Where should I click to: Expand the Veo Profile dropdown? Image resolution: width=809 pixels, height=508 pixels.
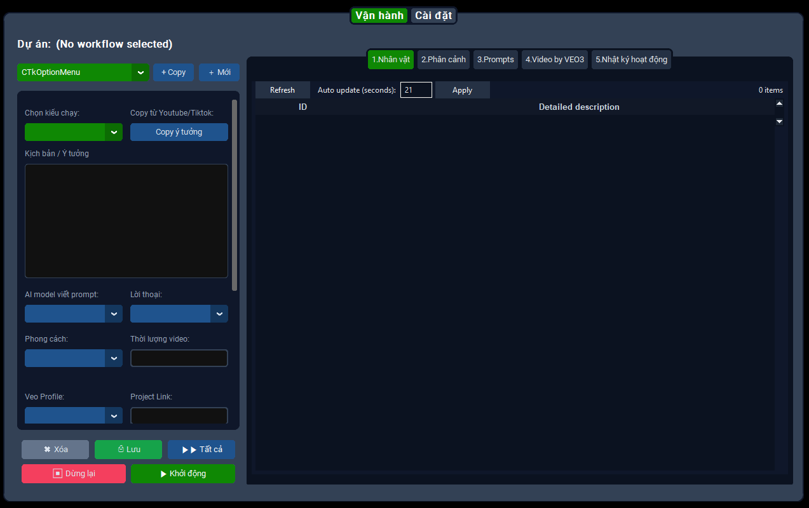(x=74, y=415)
